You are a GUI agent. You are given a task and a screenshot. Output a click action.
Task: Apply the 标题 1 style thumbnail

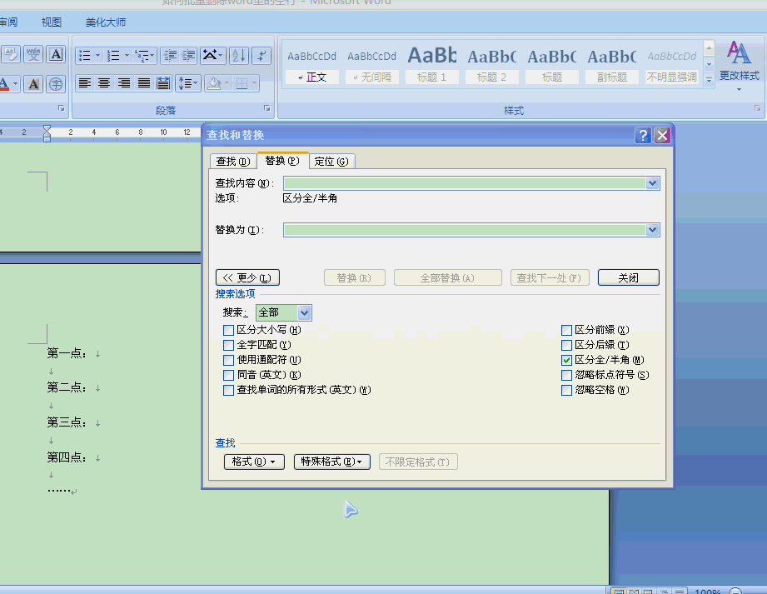[x=432, y=65]
